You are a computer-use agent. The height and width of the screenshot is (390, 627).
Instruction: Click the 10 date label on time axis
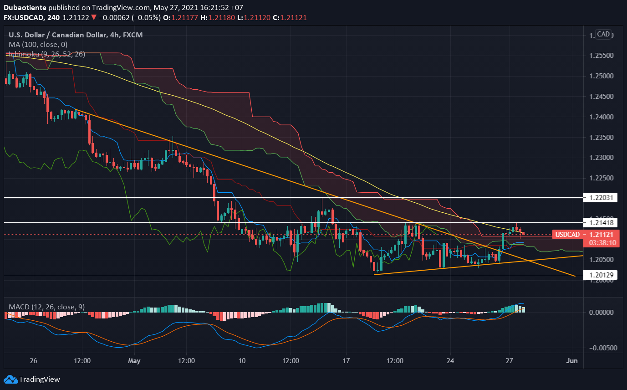pos(242,361)
